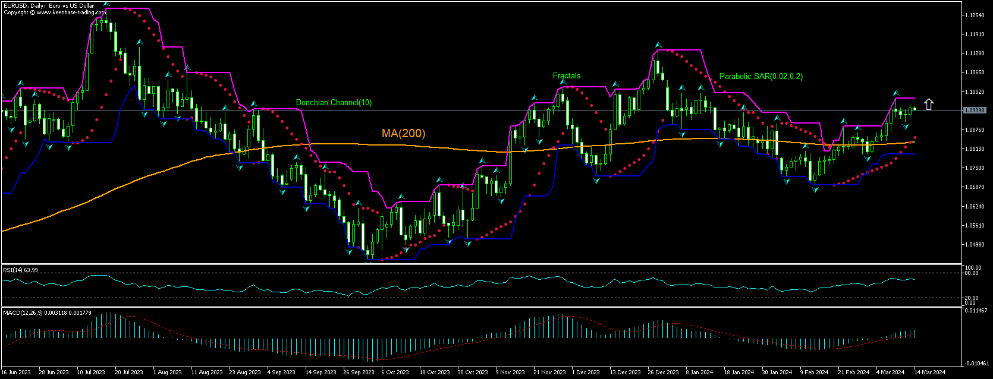Click the white up arrow beside the latest candle
Screen dimensions: 993x379
[x=929, y=105]
